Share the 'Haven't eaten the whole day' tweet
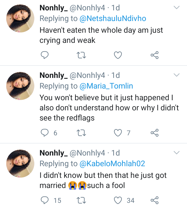The width and height of the screenshot is (187, 208). click(155, 55)
